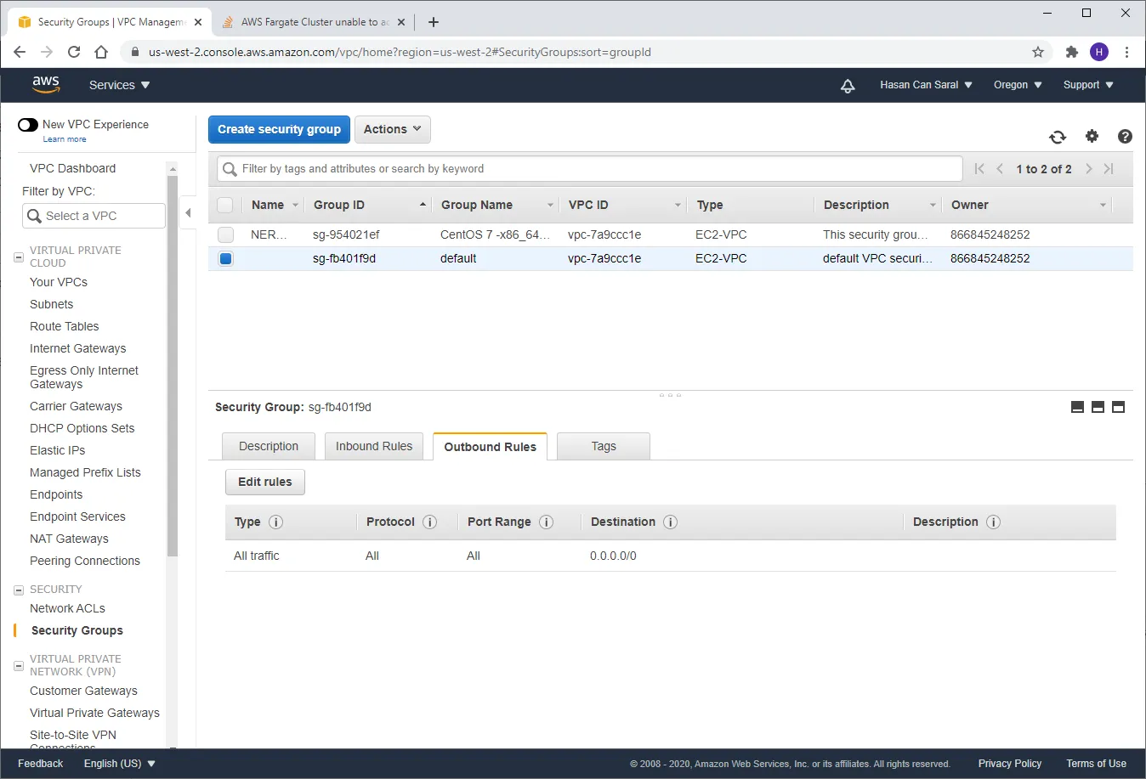Switch to the Inbound Rules tab
This screenshot has height=779, width=1146.
click(x=374, y=446)
